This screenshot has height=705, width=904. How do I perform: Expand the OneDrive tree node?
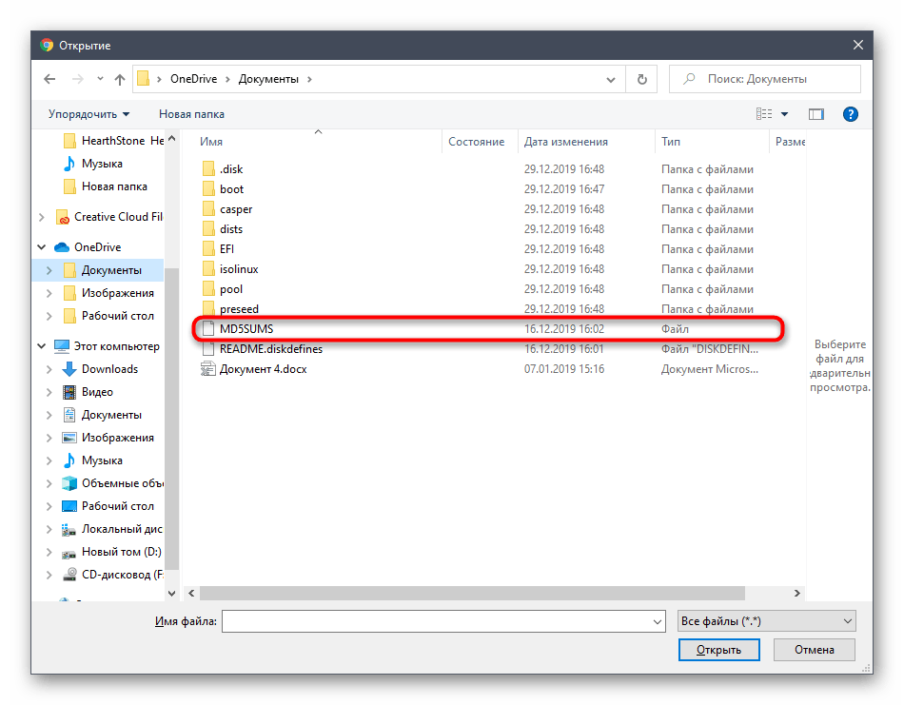tap(41, 247)
